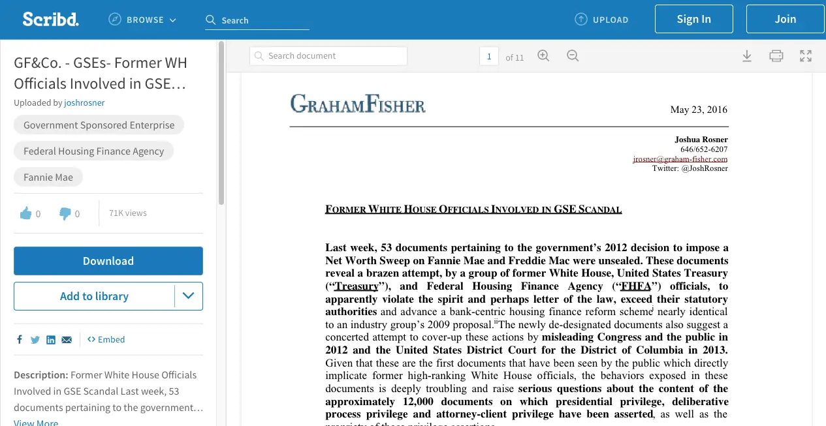Select the Government Sponsored Enterprise tag
This screenshot has height=426, width=826.
(99, 125)
